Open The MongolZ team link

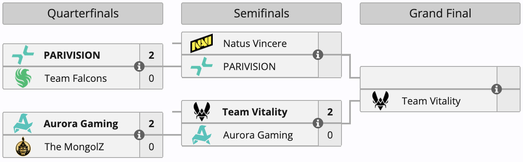point(74,147)
